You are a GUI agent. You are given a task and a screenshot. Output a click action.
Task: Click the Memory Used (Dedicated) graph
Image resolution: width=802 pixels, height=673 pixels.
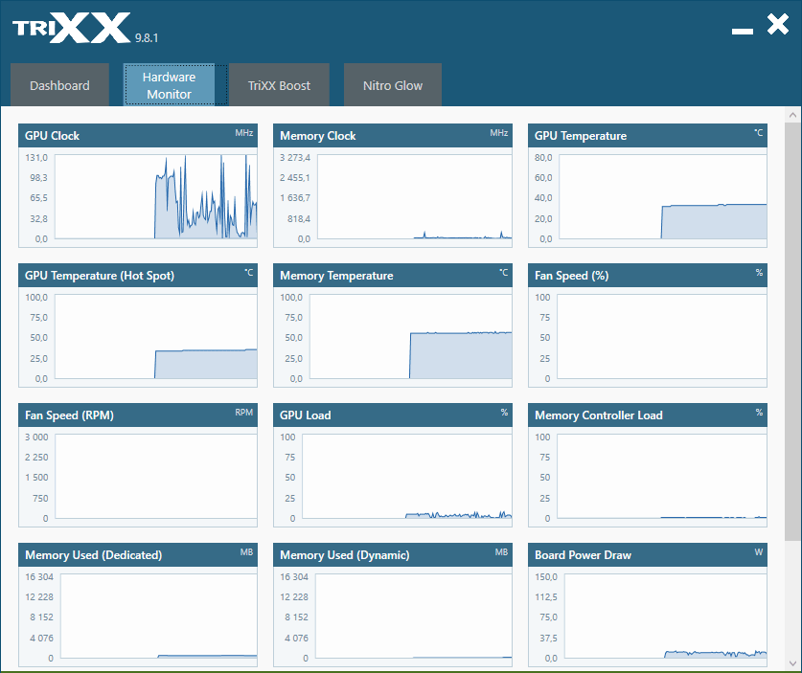tap(158, 616)
